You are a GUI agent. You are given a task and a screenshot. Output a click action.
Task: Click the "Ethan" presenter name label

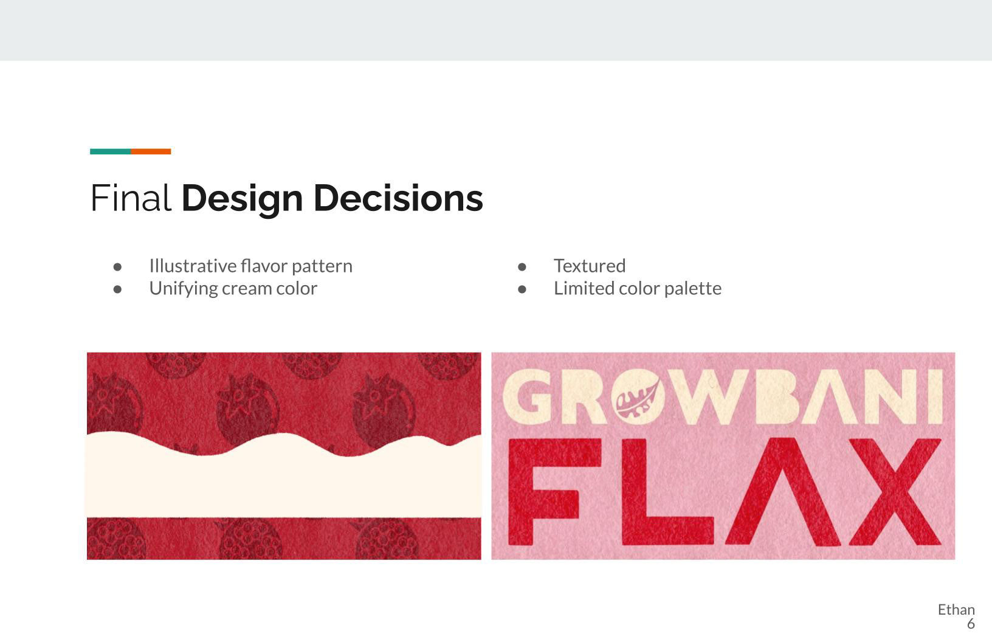(x=956, y=610)
